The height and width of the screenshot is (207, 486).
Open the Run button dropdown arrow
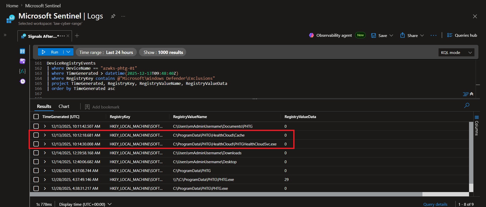[x=68, y=52]
